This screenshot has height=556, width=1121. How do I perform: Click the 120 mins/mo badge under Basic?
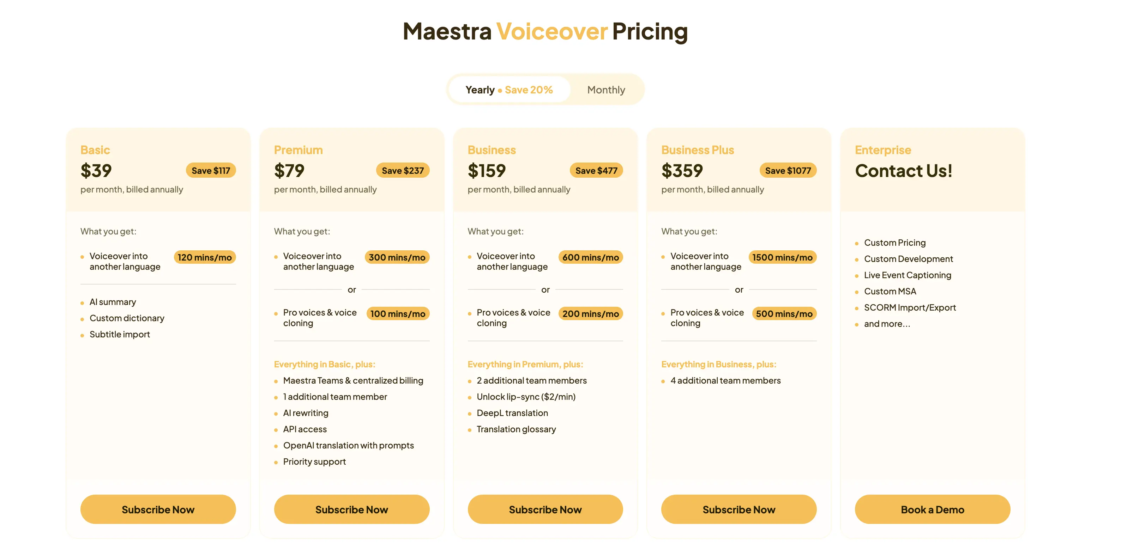pyautogui.click(x=205, y=257)
